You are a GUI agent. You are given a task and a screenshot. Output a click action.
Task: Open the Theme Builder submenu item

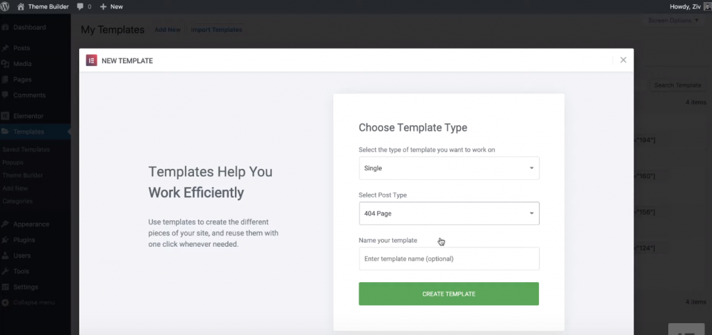(22, 175)
